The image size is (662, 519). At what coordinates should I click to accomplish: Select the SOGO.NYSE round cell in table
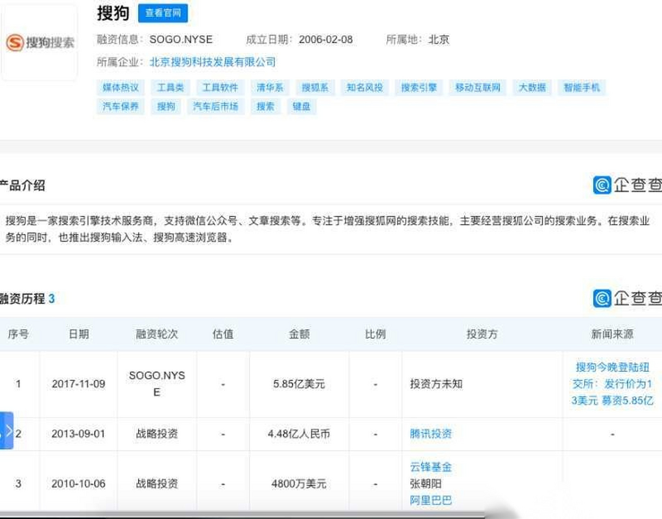click(x=157, y=384)
